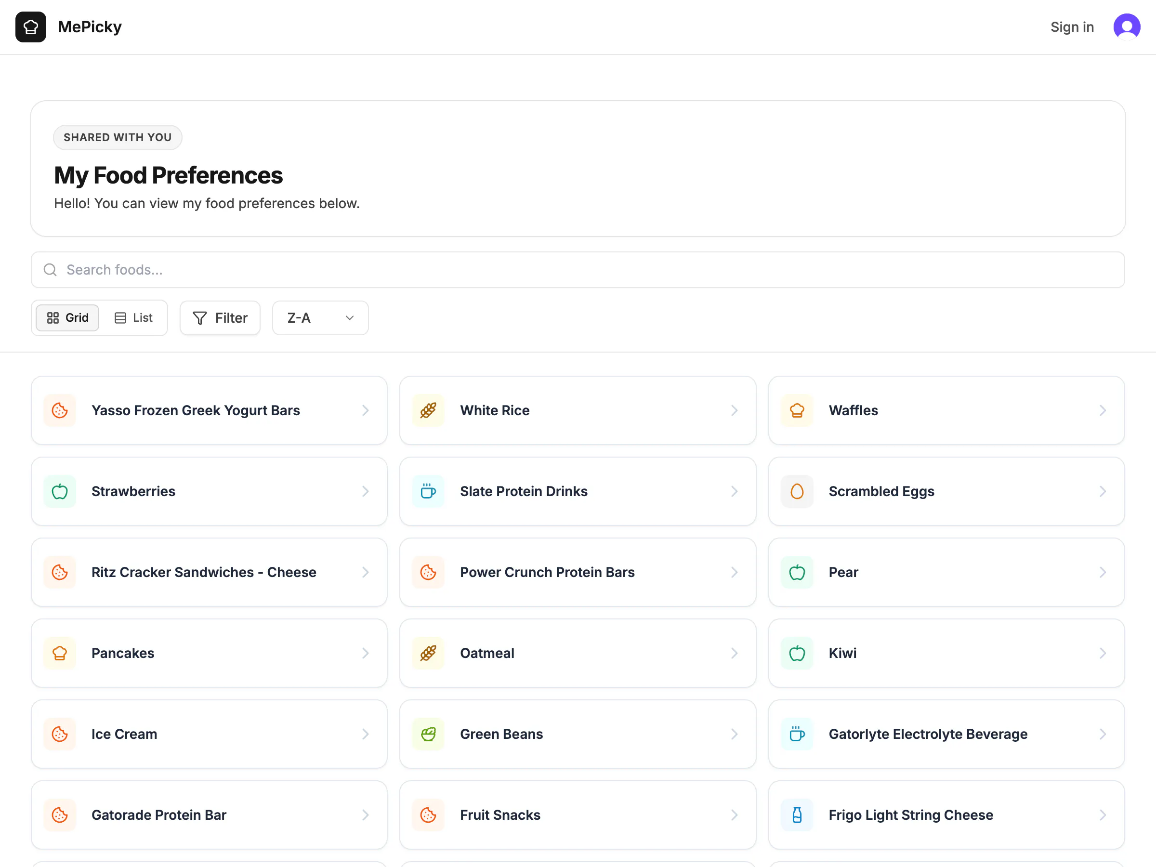Image resolution: width=1156 pixels, height=867 pixels.
Task: Click the cookie icon beside Power Crunch Protein Bars
Action: [428, 572]
